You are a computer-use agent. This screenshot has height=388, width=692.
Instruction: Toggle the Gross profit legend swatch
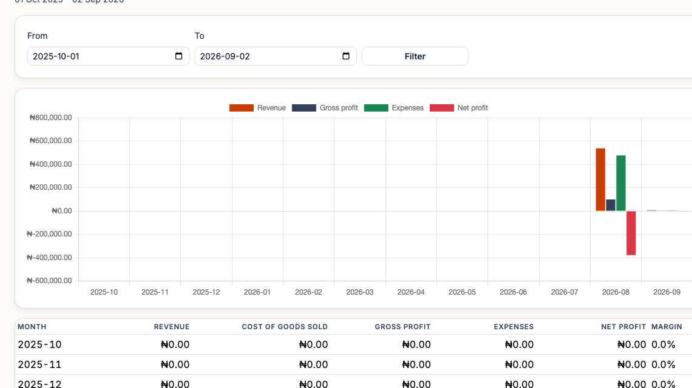(304, 108)
